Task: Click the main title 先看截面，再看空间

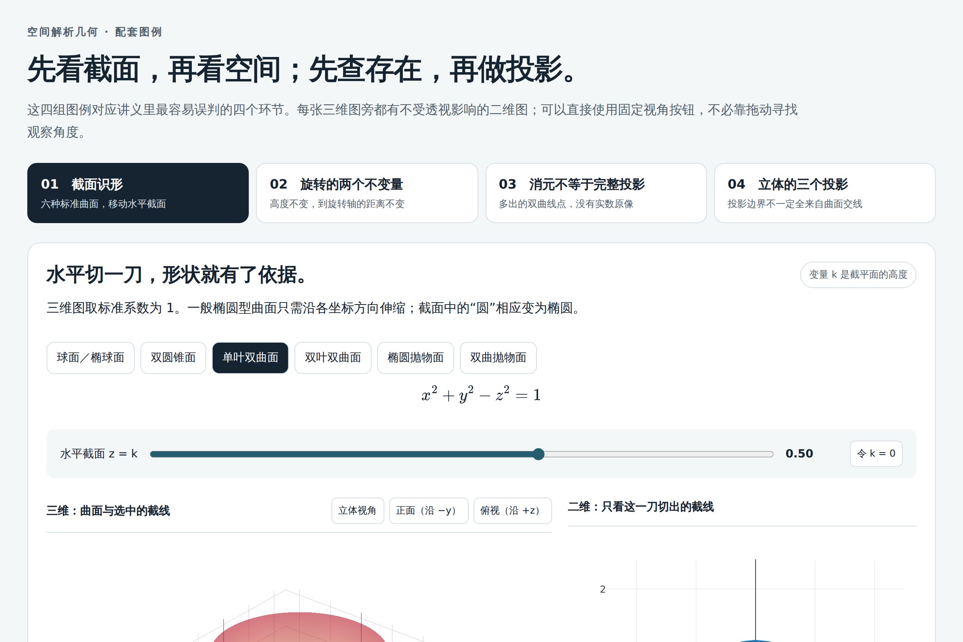Action: (x=302, y=69)
